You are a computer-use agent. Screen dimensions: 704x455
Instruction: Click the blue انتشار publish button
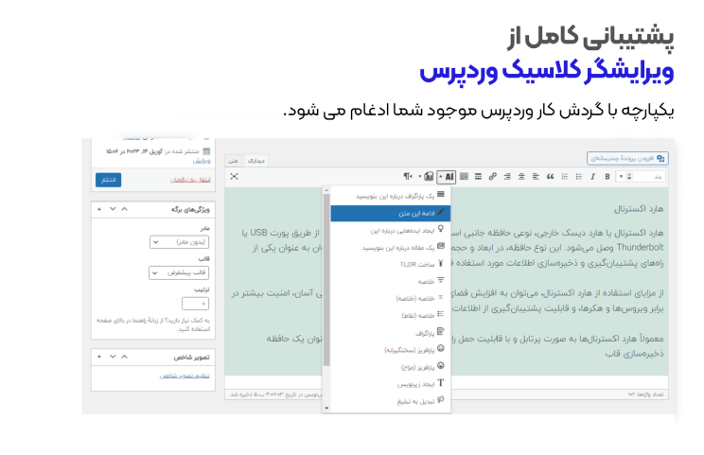click(x=109, y=179)
